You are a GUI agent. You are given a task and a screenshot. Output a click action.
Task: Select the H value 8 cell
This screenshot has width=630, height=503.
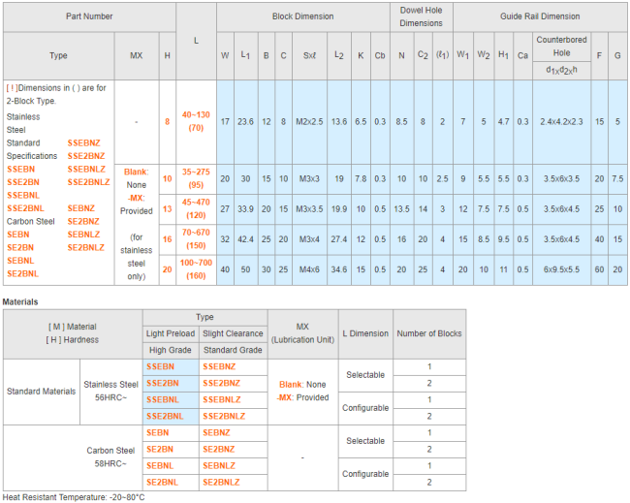pos(167,122)
